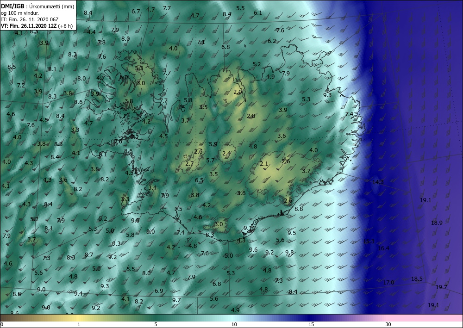The image size is (463, 328).
Task: Click the '30' label on the color scale
Action: coord(388,325)
